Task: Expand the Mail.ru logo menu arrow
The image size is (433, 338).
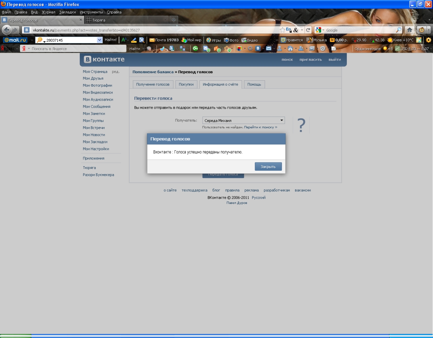Action: [32, 40]
